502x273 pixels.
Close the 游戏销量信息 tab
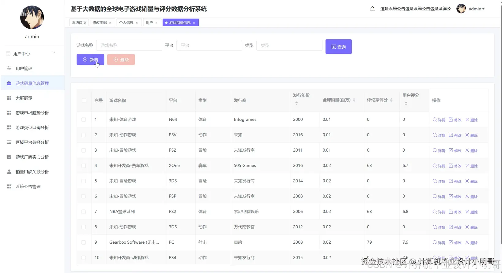[x=194, y=23]
